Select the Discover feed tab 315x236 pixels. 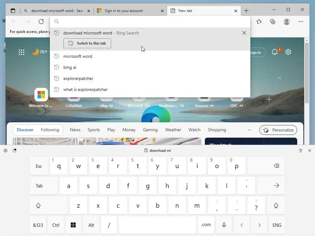[25, 130]
